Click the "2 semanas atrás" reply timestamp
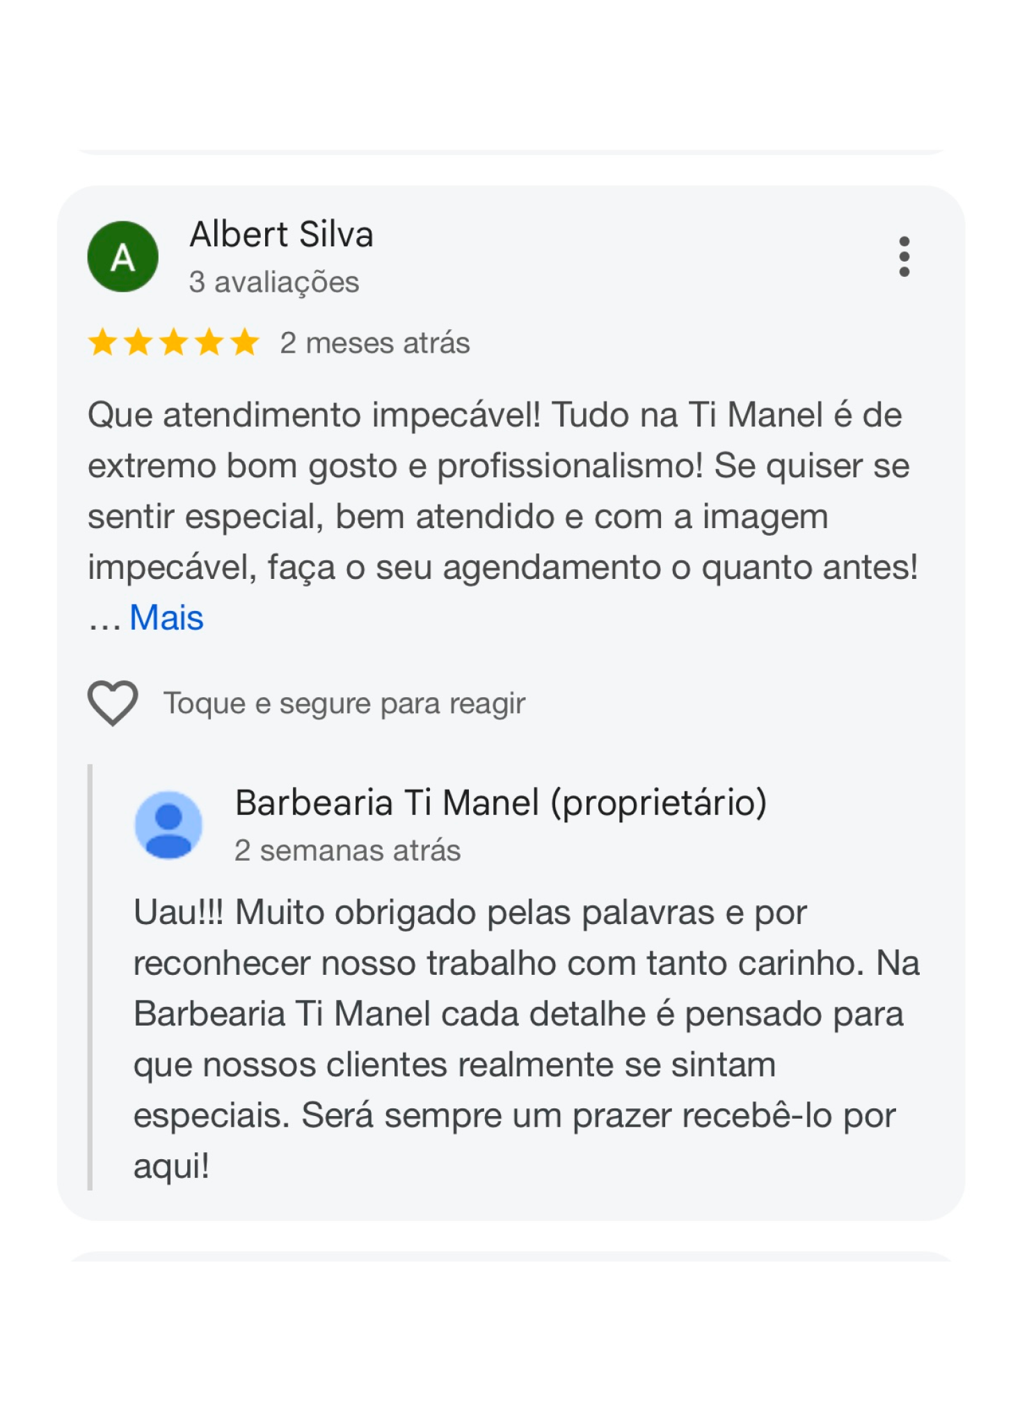The image size is (1029, 1409). tap(348, 851)
